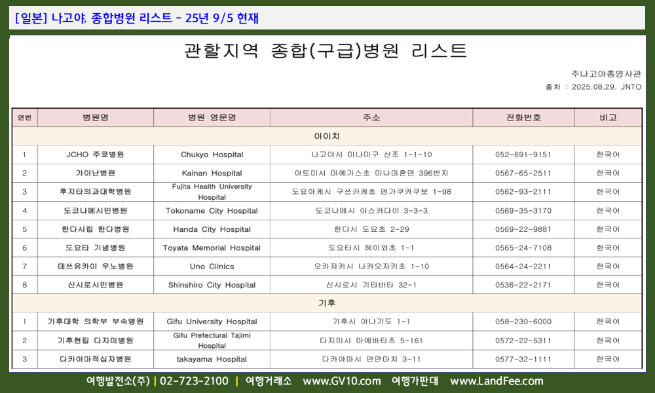This screenshot has height=393, width=655.
Task: Click the 비고 column header
Action: (x=608, y=118)
